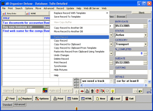The height and width of the screenshot is (111, 153).
Task: Select Delete Record menu entry
Action: pyautogui.click(x=80, y=59)
